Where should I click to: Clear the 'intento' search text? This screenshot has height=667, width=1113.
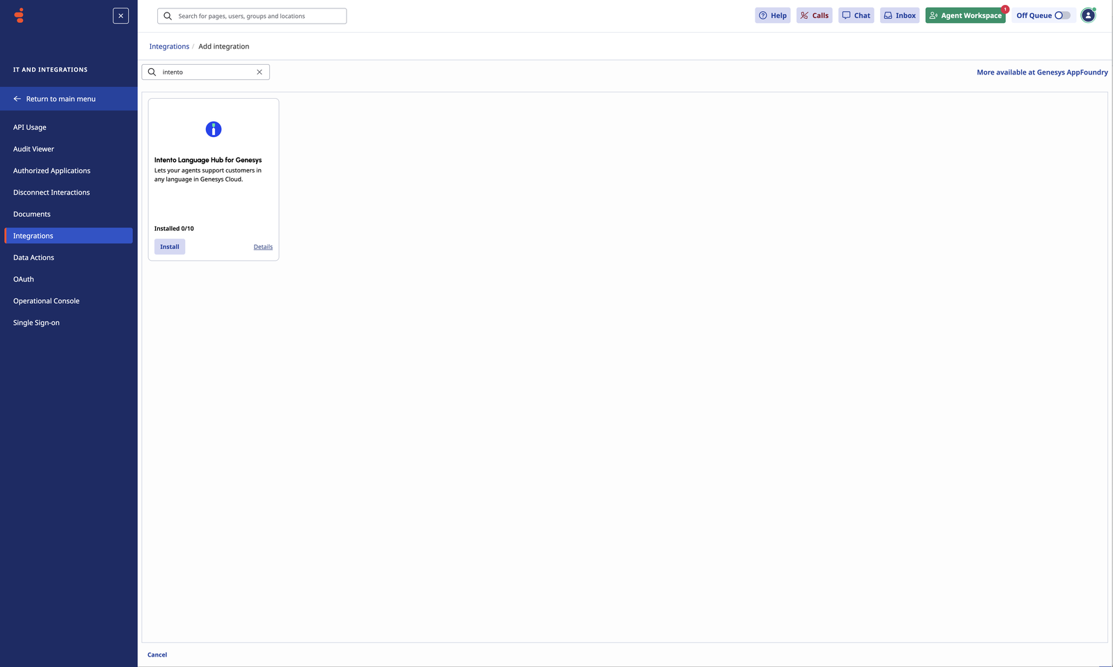pyautogui.click(x=259, y=72)
